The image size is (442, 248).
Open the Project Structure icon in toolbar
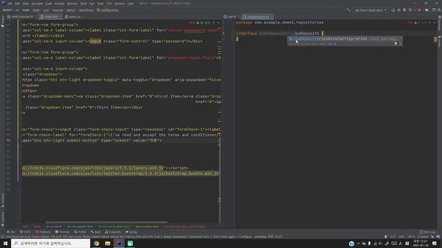427,10
